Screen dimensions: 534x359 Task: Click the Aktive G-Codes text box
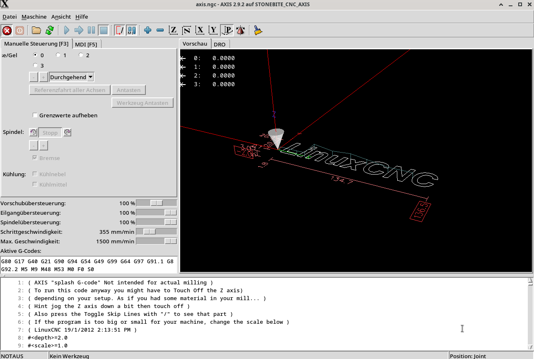[89, 265]
